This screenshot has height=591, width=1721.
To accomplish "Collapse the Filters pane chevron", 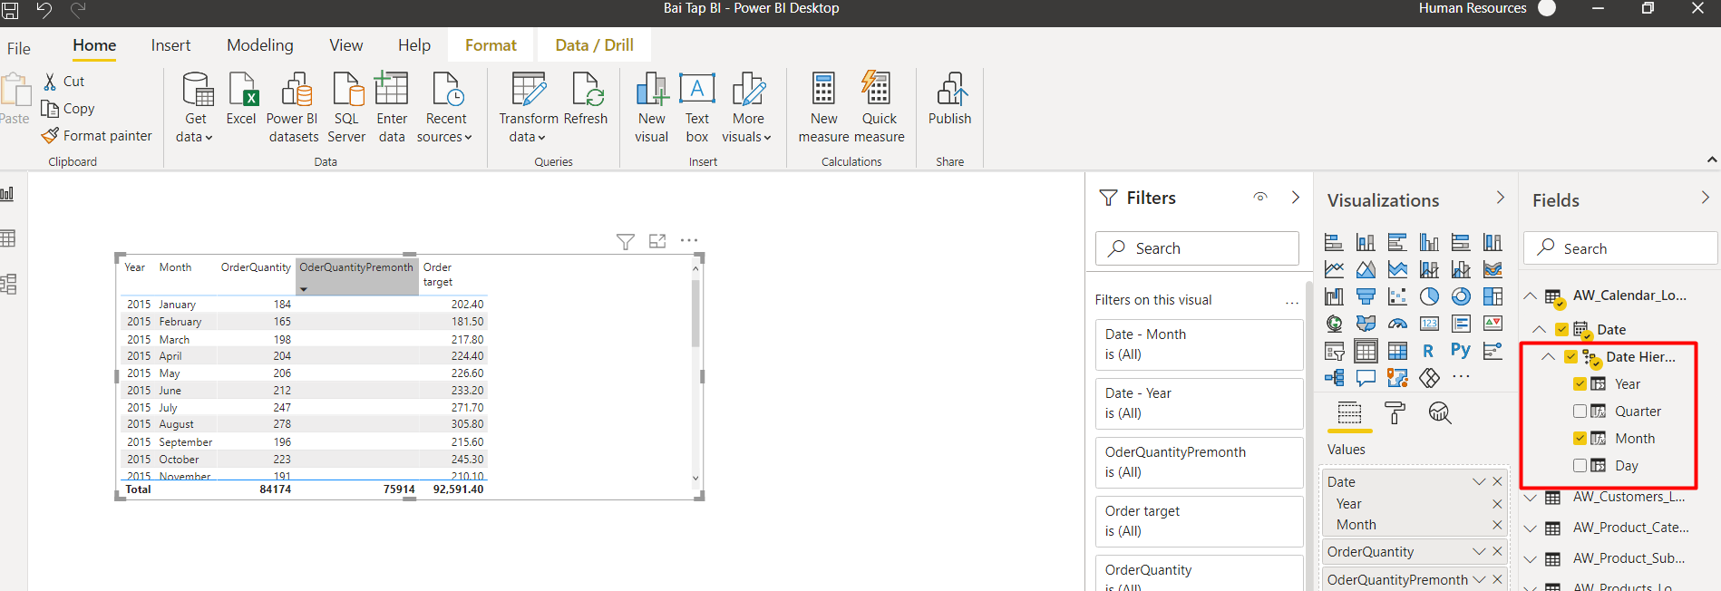I will 1296,197.
